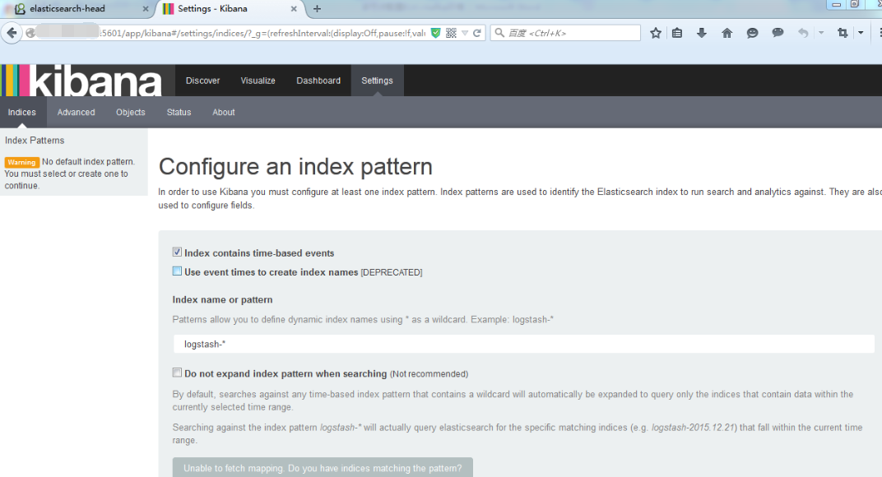Viewport: 882px width, 477px height.
Task: Open the About tab
Action: (x=223, y=112)
